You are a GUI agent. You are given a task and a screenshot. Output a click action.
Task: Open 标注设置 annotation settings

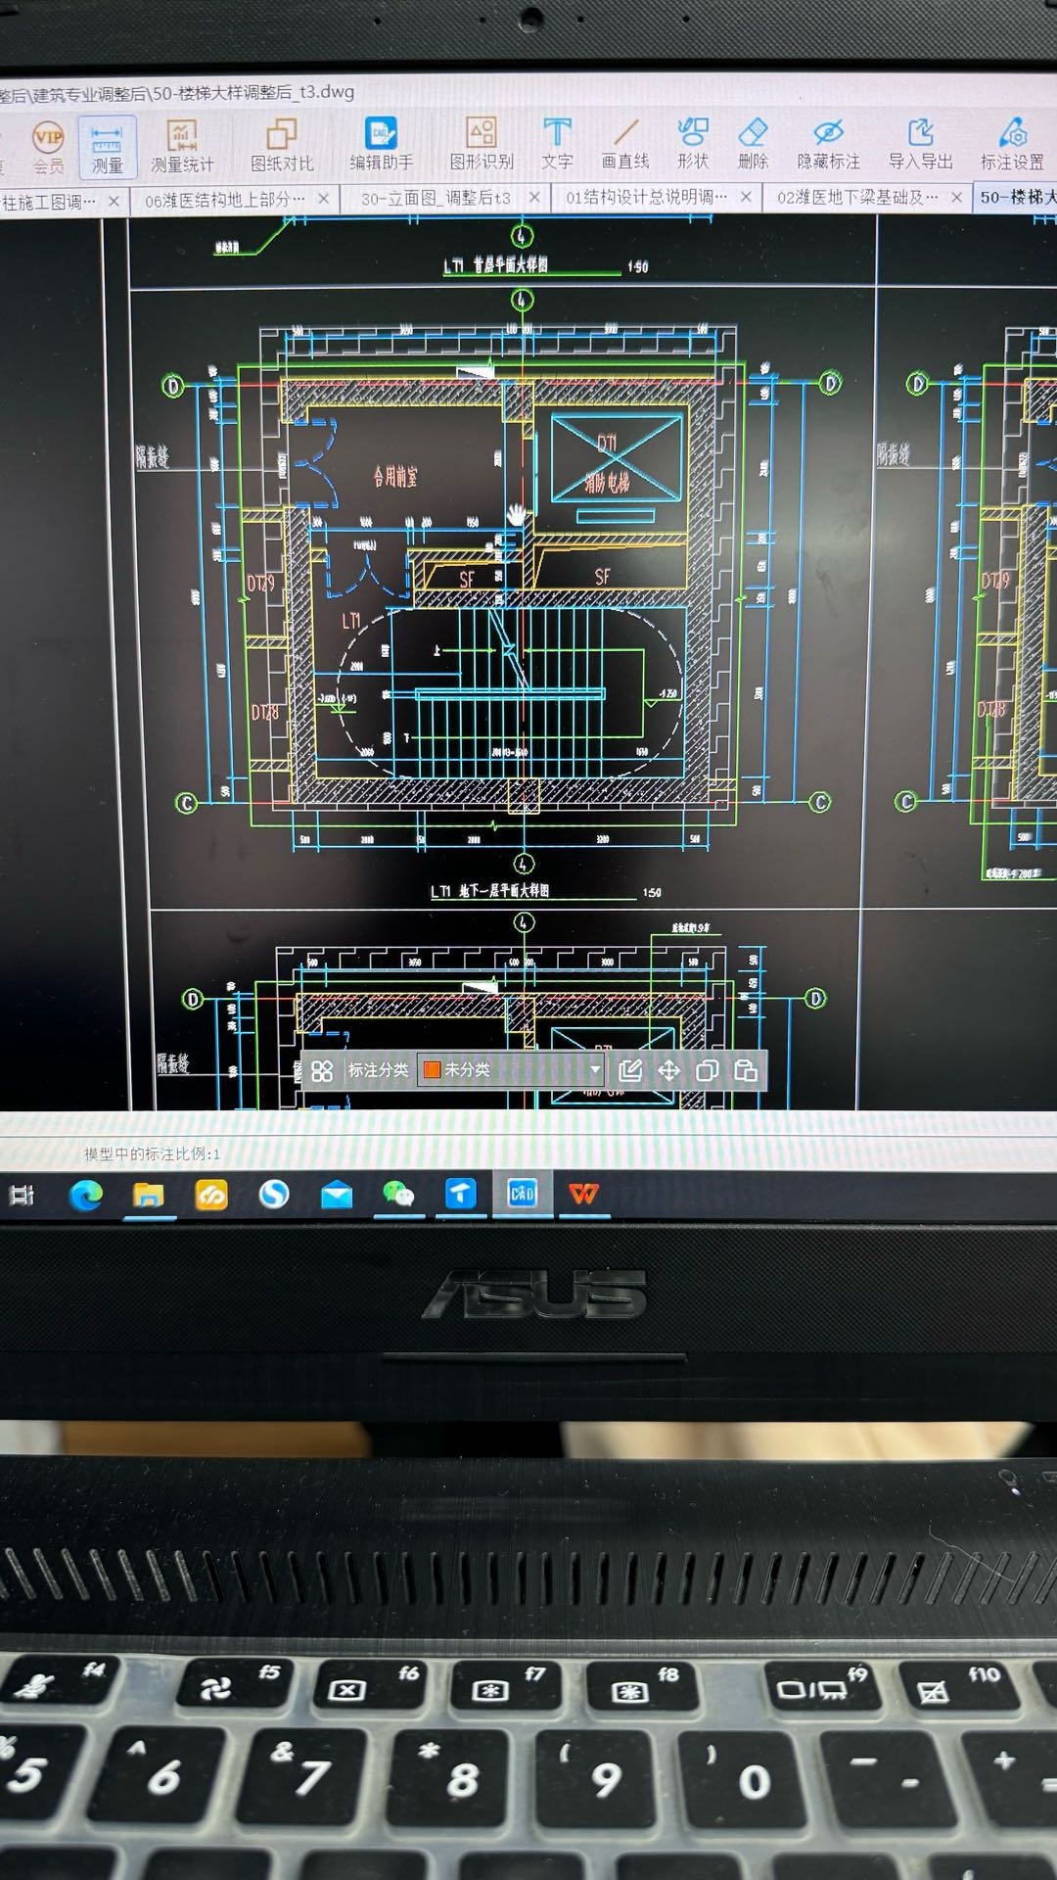(1012, 143)
